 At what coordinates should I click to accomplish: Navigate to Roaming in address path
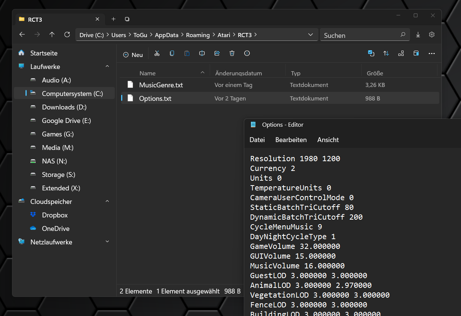click(198, 35)
